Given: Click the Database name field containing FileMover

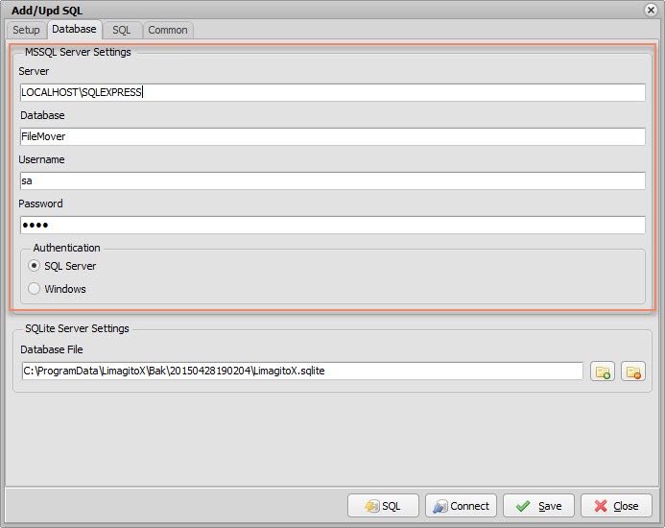Looking at the screenshot, I should (x=332, y=136).
